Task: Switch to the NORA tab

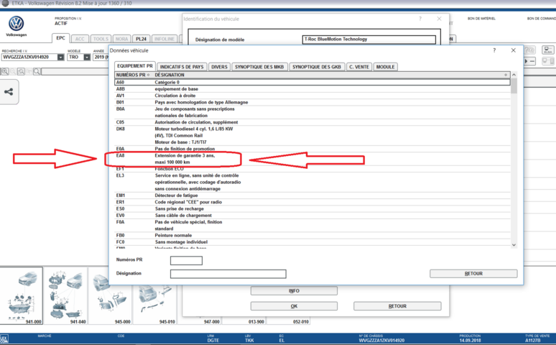Action: [x=121, y=39]
